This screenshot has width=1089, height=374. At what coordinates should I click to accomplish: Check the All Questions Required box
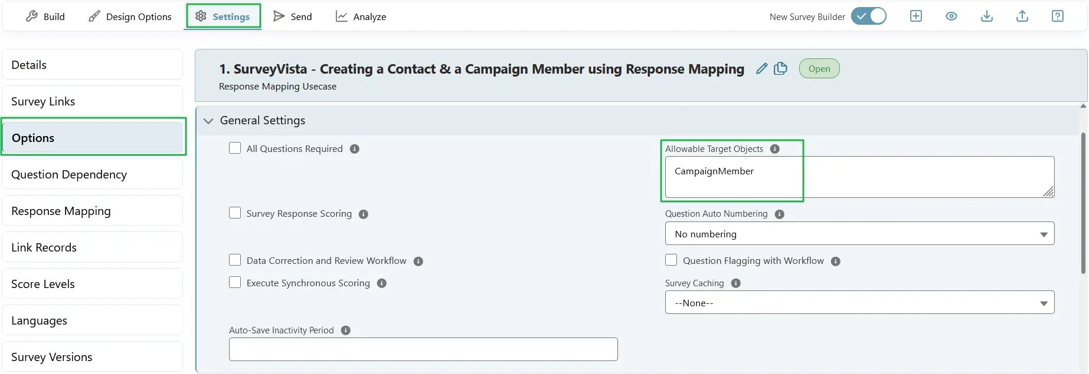[235, 148]
